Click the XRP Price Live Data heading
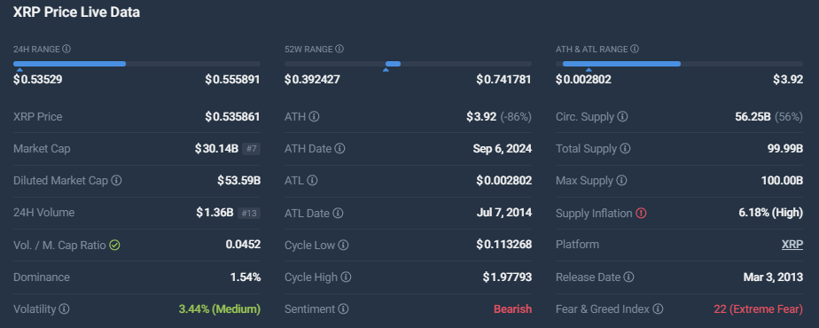819x328 pixels. click(77, 12)
